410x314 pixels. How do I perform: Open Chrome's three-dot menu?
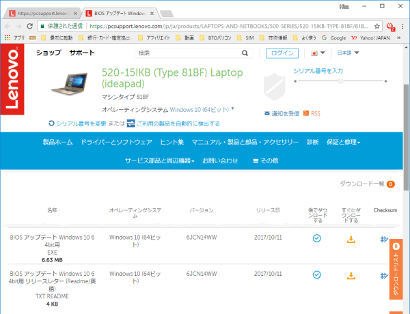(402, 26)
